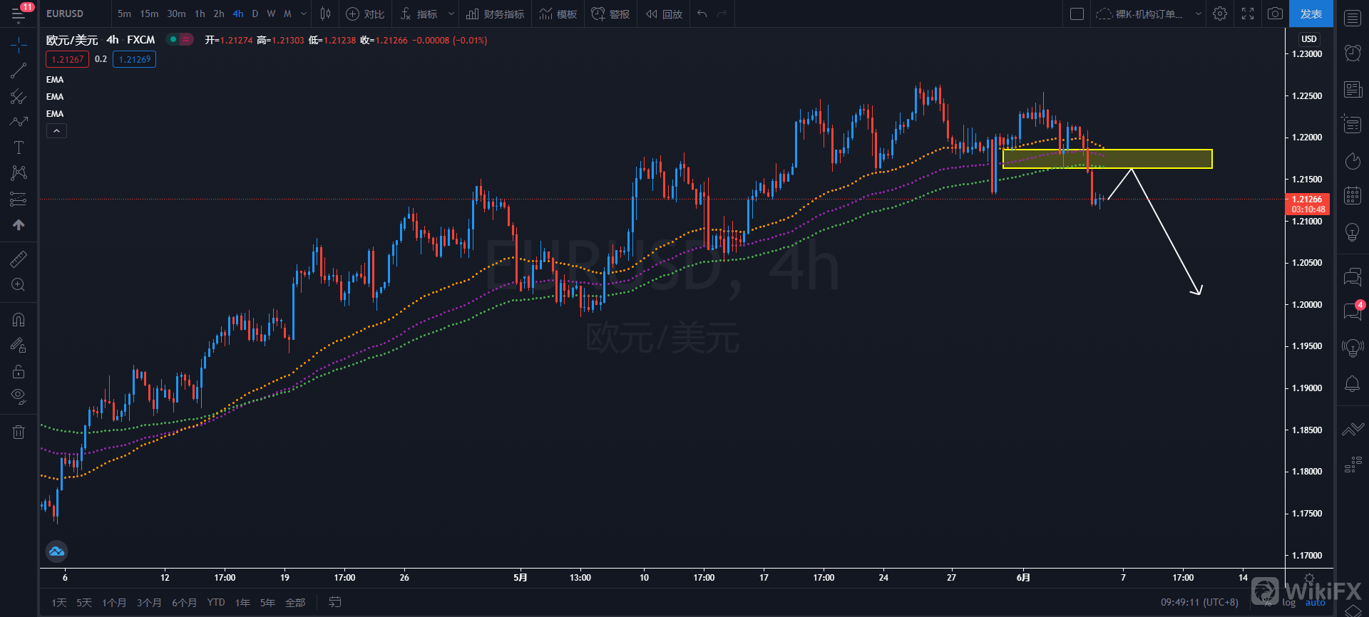Toggle the lock all drawings tool
Viewport: 1369px width, 617px height.
point(19,371)
